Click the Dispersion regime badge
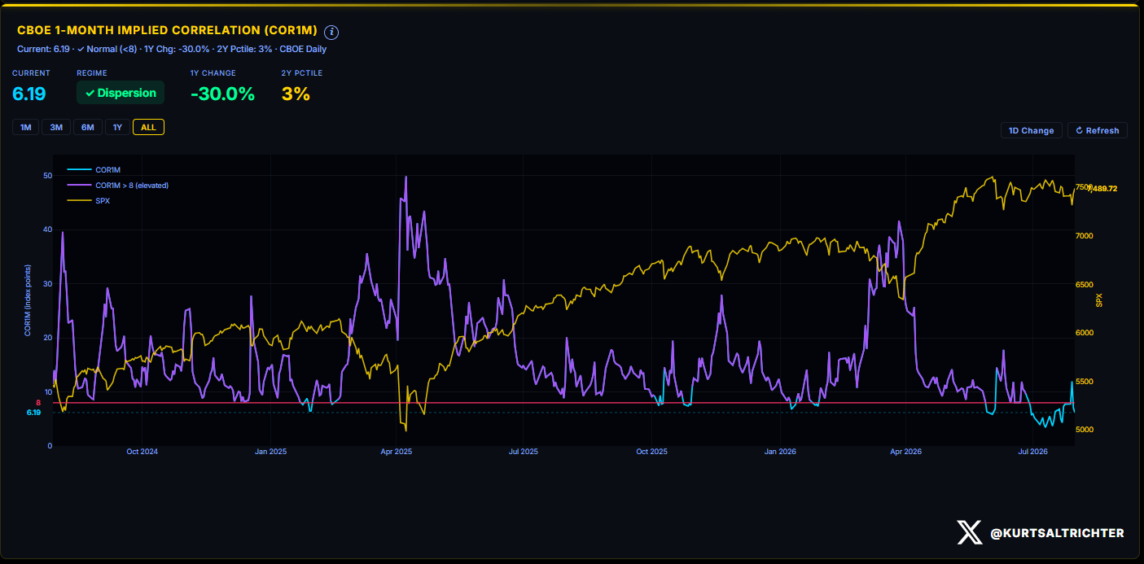Viewport: 1144px width, 564px height. click(x=121, y=93)
